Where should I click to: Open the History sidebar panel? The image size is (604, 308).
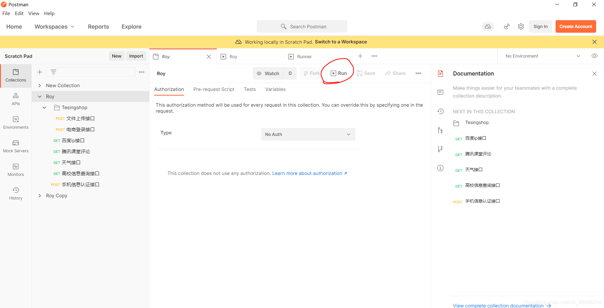[x=16, y=193]
